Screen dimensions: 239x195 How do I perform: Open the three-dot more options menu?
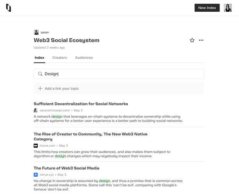(201, 40)
